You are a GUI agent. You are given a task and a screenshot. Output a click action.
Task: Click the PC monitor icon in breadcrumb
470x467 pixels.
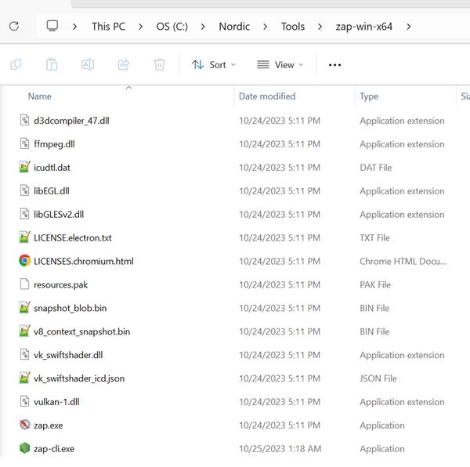point(52,26)
